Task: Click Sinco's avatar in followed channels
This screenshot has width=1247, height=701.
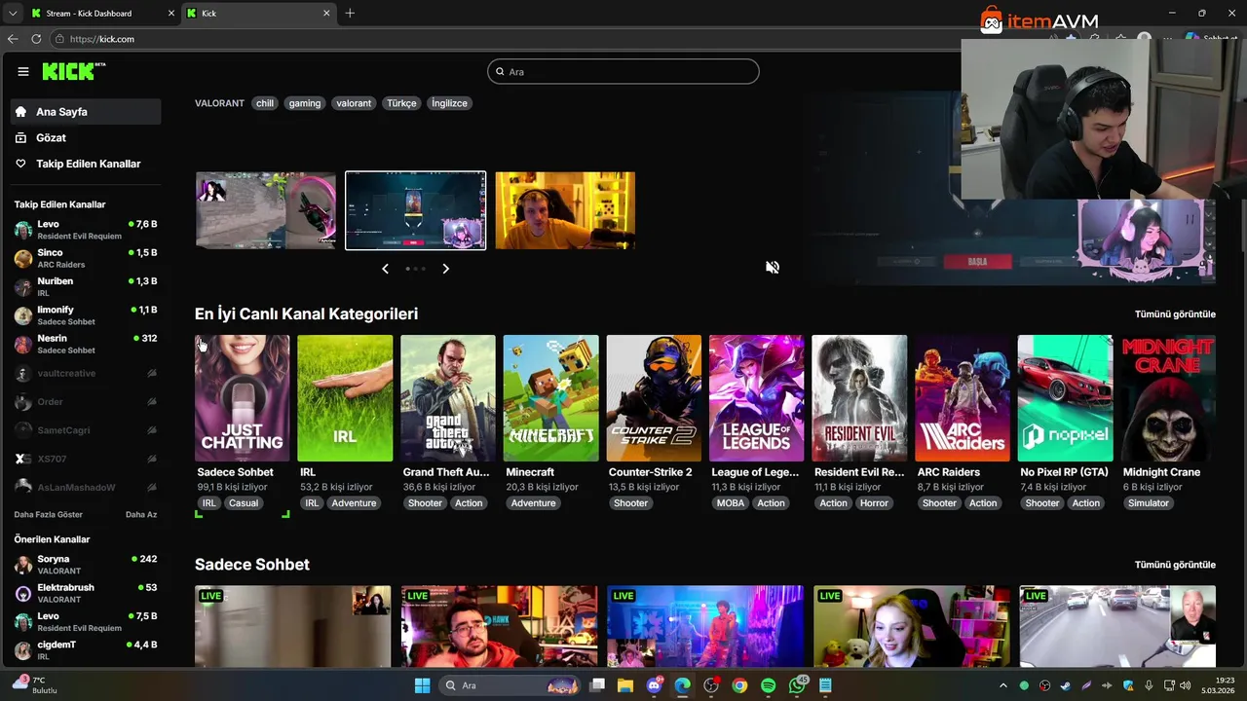Action: pos(23,258)
